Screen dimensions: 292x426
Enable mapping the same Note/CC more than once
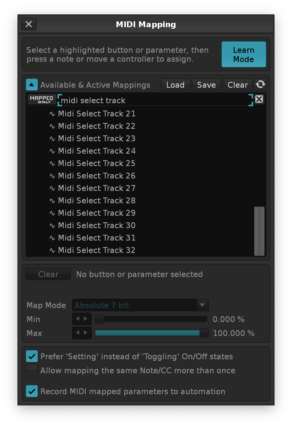coord(32,370)
